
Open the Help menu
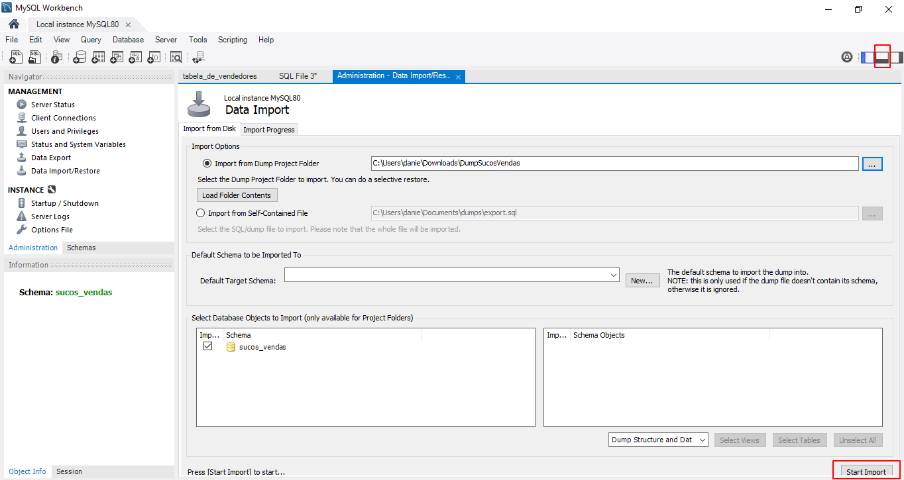266,40
